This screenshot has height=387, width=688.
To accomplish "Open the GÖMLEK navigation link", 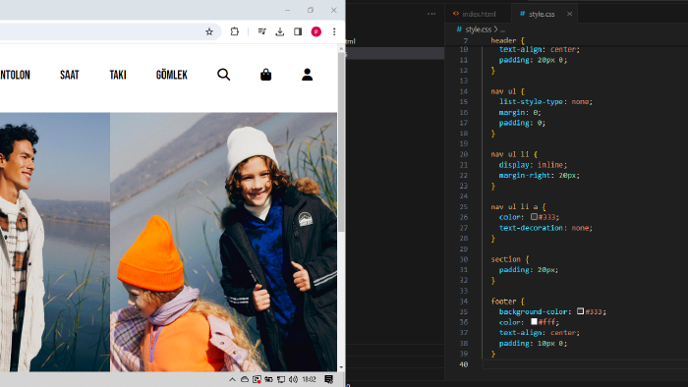I will (172, 75).
